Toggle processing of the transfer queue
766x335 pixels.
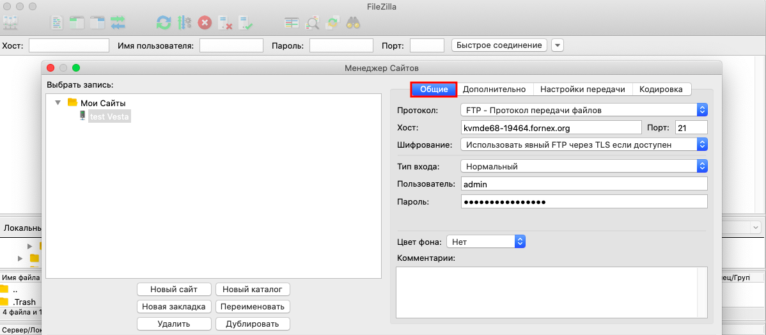pyautogui.click(x=184, y=22)
